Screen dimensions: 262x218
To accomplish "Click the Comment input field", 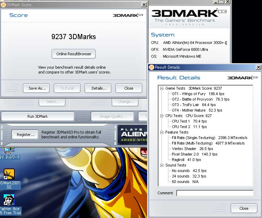I will point(215,193).
